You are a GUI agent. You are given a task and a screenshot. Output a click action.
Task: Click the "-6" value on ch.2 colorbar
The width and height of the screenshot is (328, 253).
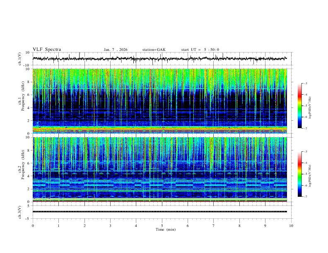pos(306,185)
